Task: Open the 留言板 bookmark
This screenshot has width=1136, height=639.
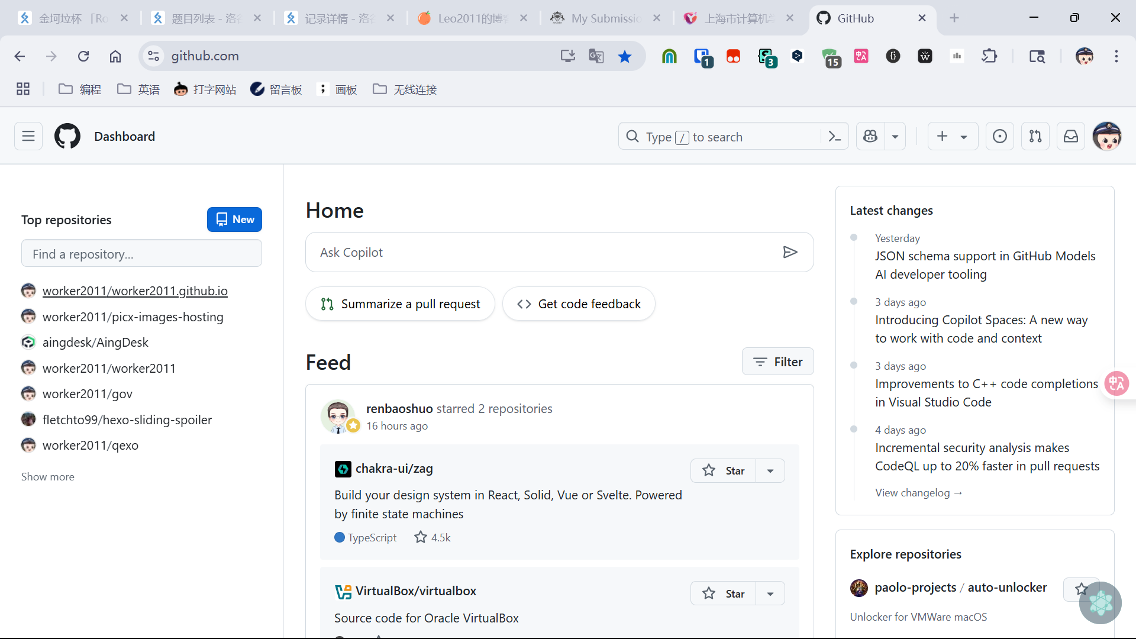Action: click(276, 89)
